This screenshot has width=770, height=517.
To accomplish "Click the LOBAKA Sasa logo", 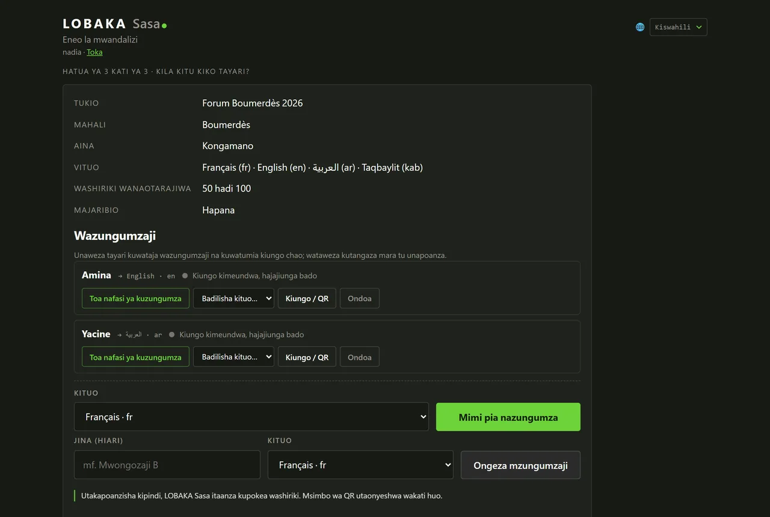I will click(x=114, y=24).
